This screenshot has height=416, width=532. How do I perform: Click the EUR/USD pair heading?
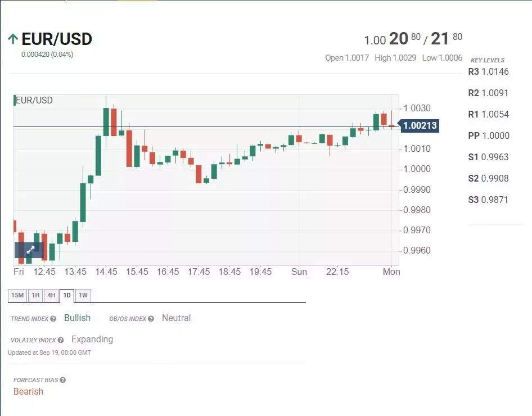point(57,39)
